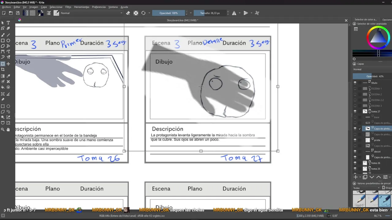Select the Polygon tool
This screenshot has height=220, width=392.
3,46
